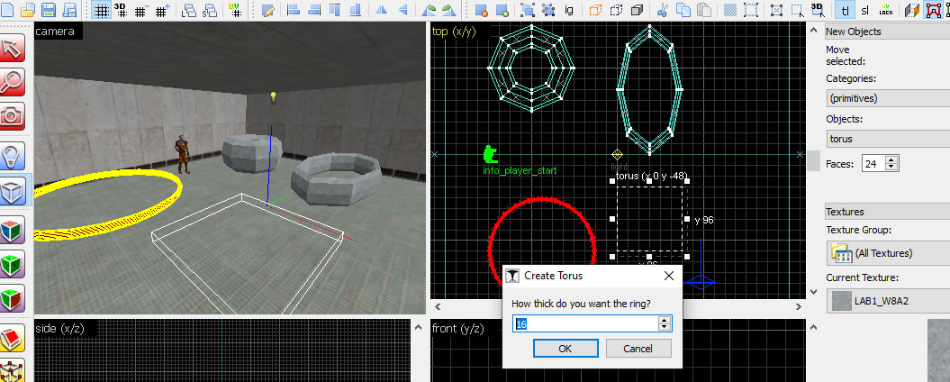
Task: Toggle the 3D grid display icon
Action: click(x=121, y=10)
